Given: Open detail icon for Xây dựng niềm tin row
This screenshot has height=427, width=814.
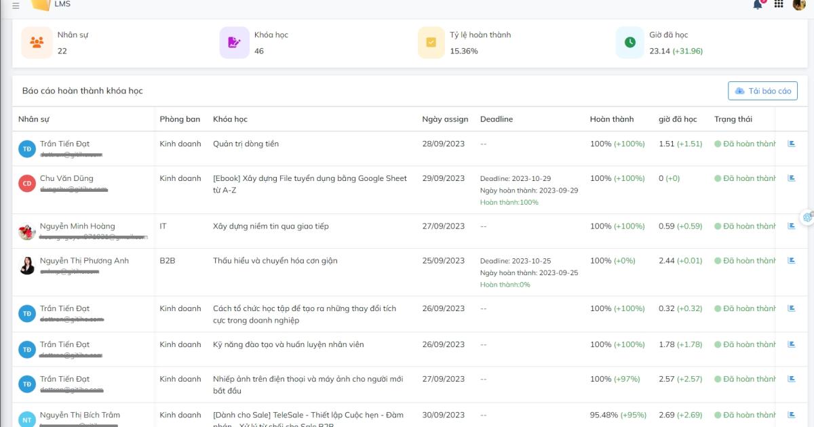Looking at the screenshot, I should pyautogui.click(x=791, y=226).
